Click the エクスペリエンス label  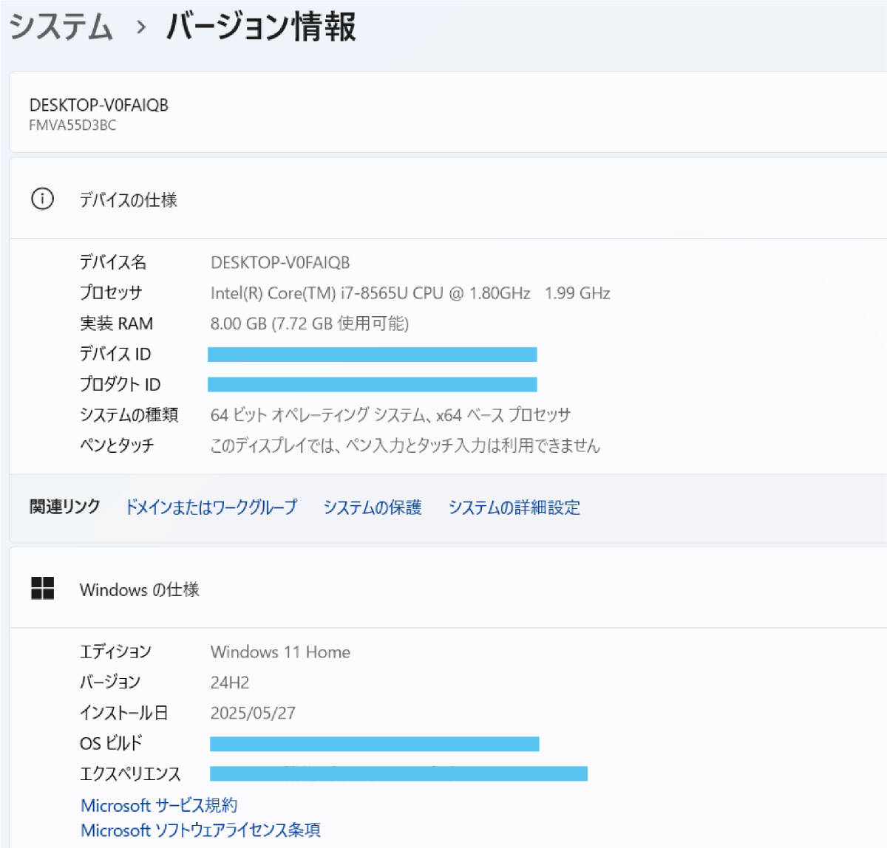click(x=130, y=773)
